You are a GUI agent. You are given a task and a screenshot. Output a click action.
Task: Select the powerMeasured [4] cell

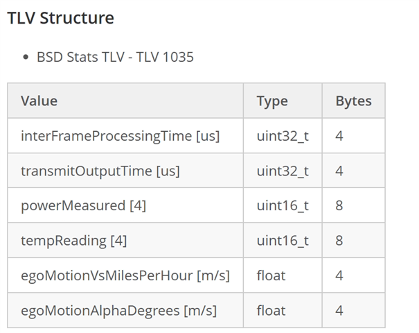click(83, 206)
